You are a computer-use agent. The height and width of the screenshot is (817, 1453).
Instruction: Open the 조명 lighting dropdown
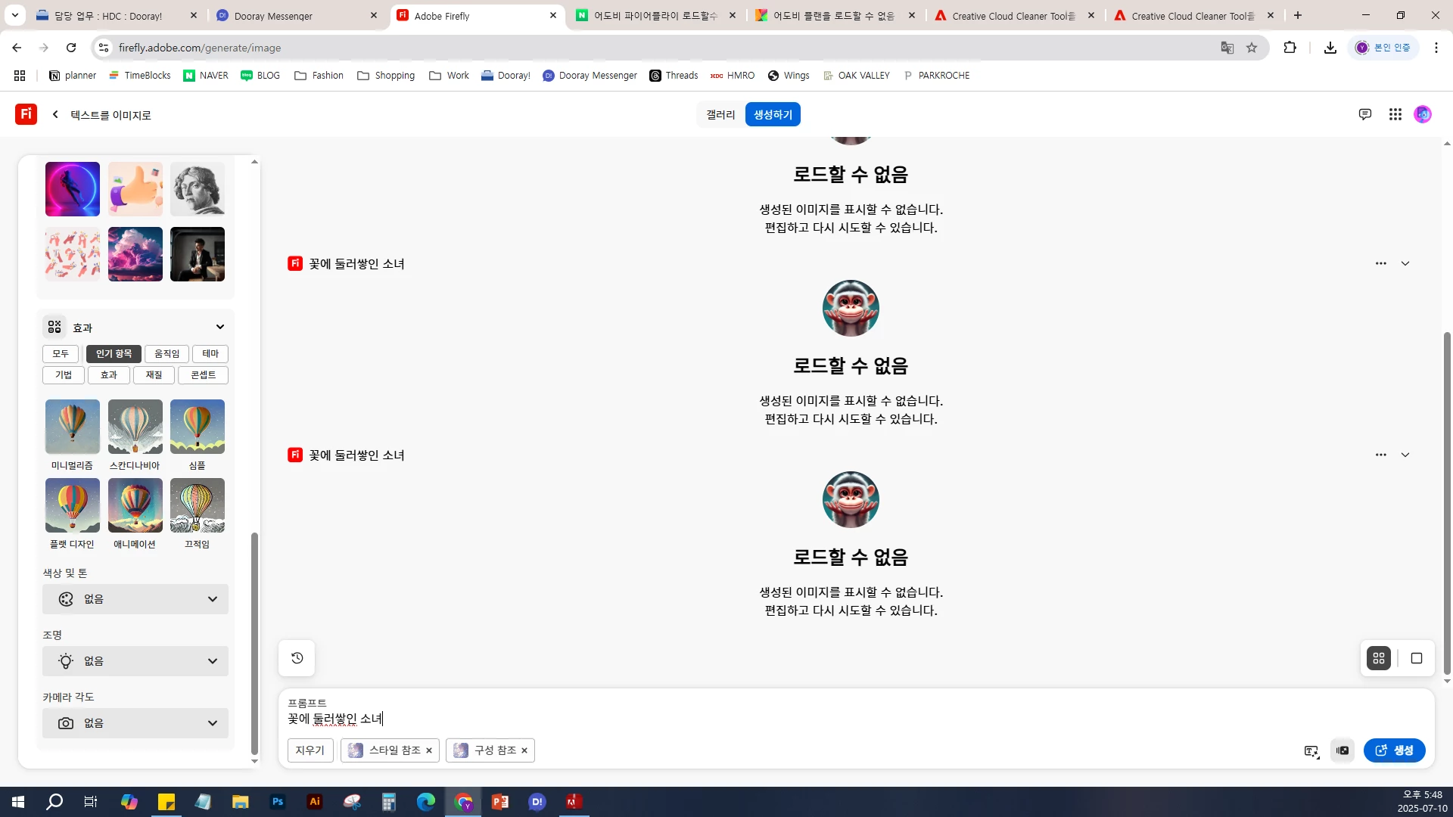pos(135,661)
